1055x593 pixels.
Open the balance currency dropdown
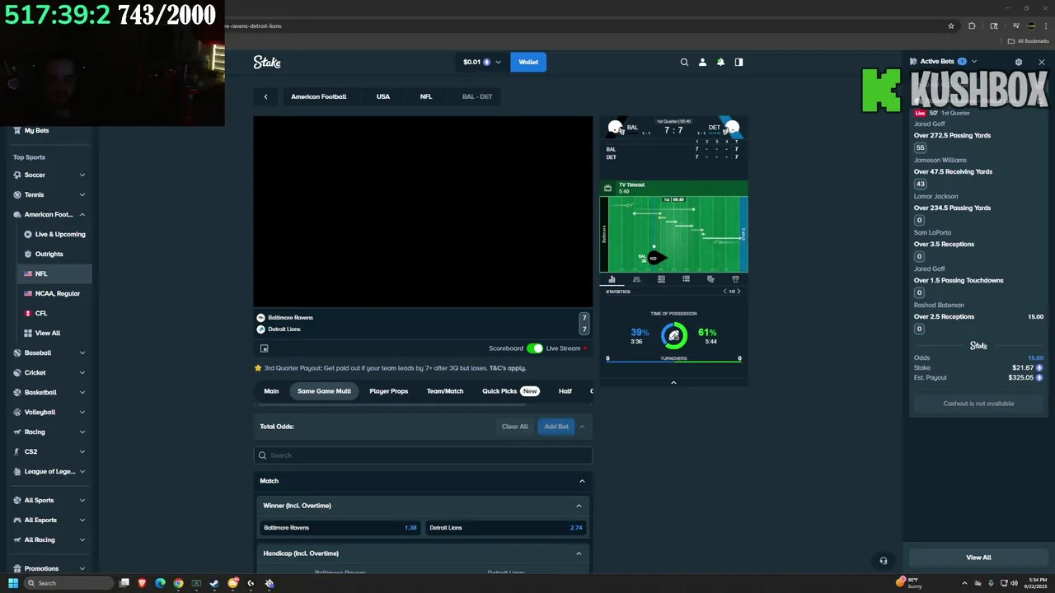[x=482, y=62]
